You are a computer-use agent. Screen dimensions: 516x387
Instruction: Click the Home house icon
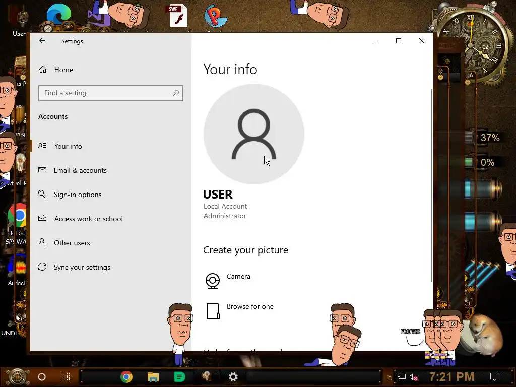(x=43, y=70)
